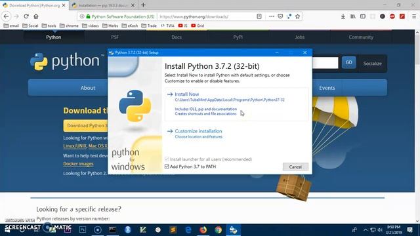Click Jobs in the top navigation
This screenshot has height=236, width=420.
click(299, 37)
